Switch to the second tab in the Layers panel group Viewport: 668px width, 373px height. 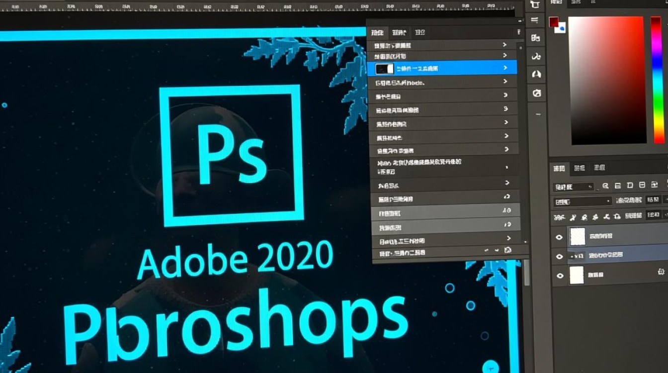tap(579, 168)
